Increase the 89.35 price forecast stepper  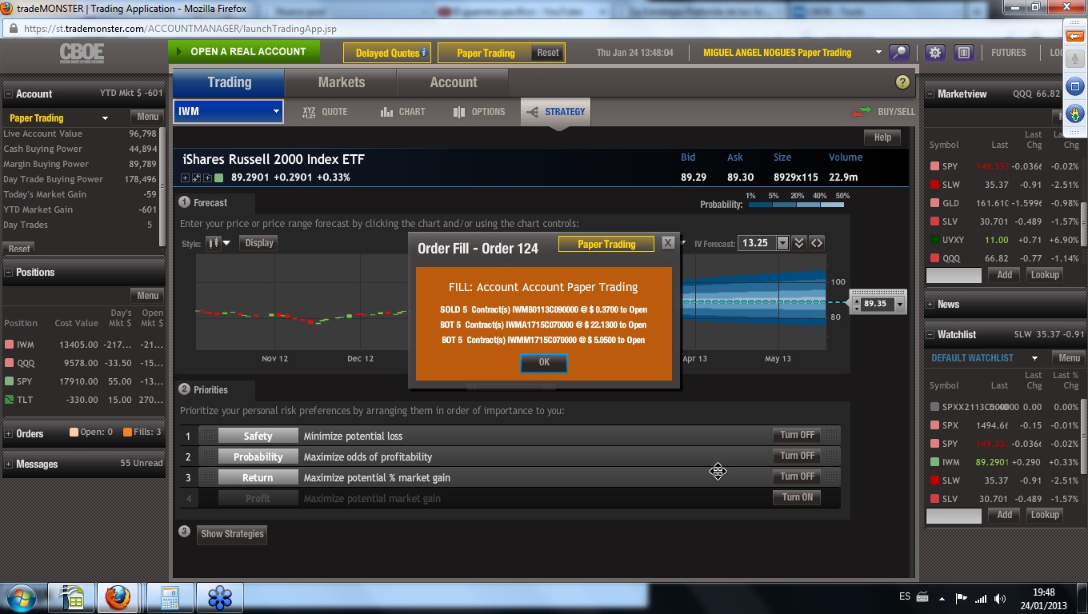[x=857, y=301]
